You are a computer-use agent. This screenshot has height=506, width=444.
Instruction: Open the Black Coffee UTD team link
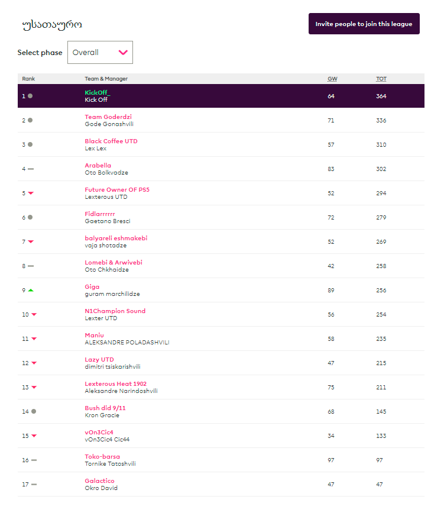(111, 141)
